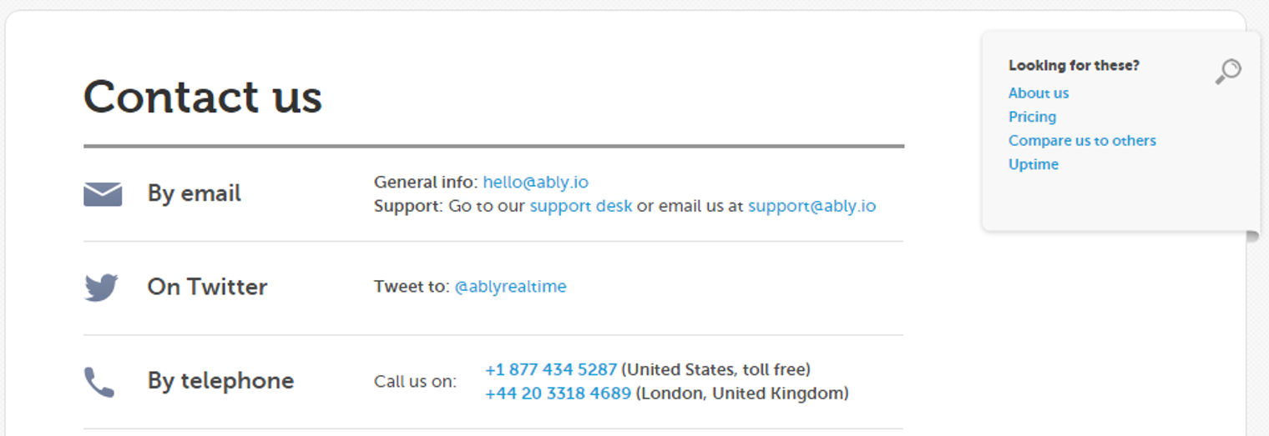1269x436 pixels.
Task: Click the By telephone section label
Action: pos(220,381)
